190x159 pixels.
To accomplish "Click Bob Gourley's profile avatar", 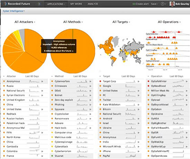I will [172, 4].
